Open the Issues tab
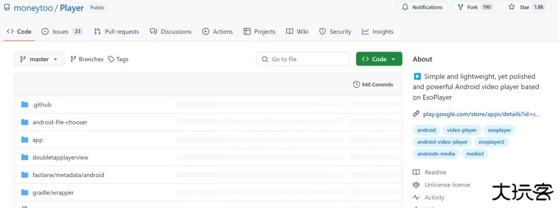 pos(62,31)
